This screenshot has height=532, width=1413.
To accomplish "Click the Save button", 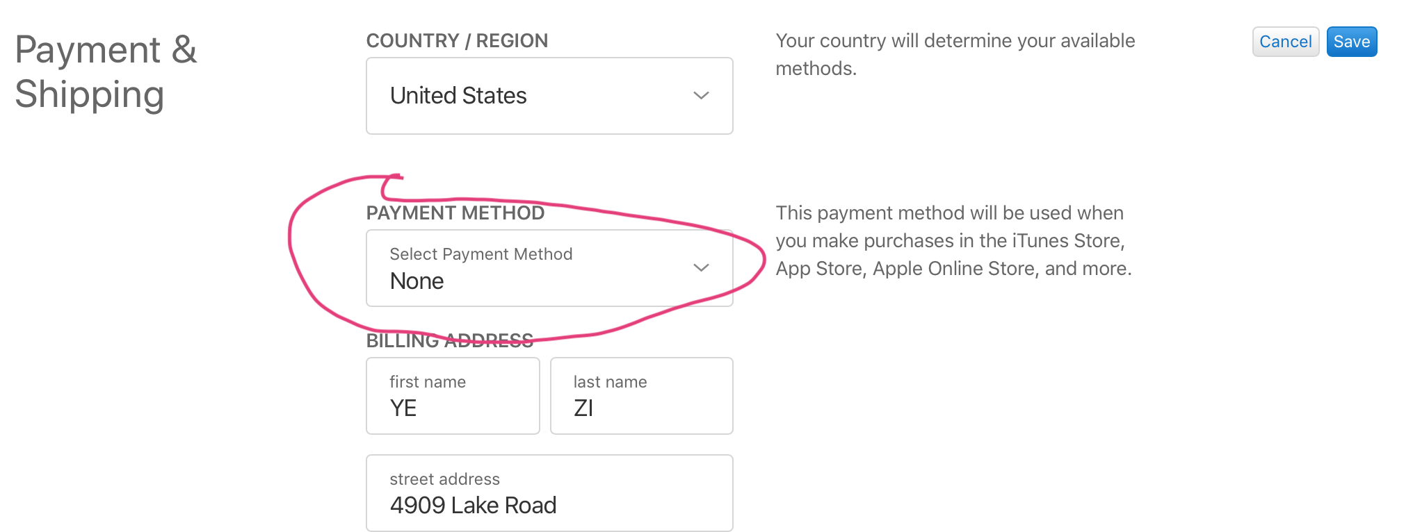I will tap(1351, 42).
